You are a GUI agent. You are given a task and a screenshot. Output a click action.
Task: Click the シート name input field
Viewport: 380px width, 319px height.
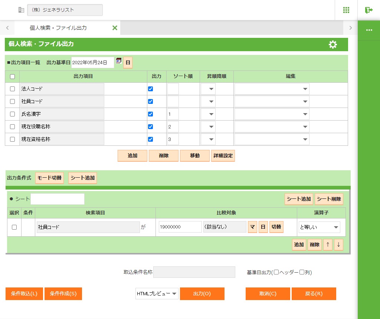point(58,199)
